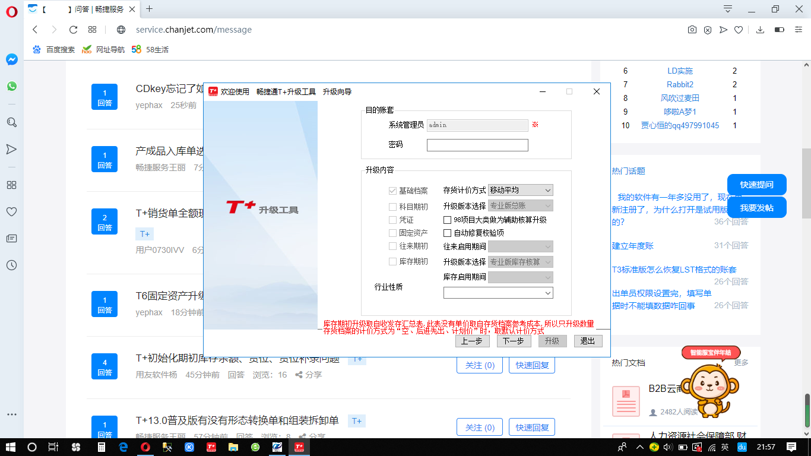Open Messenger in the Opera sidebar

pos(11,59)
